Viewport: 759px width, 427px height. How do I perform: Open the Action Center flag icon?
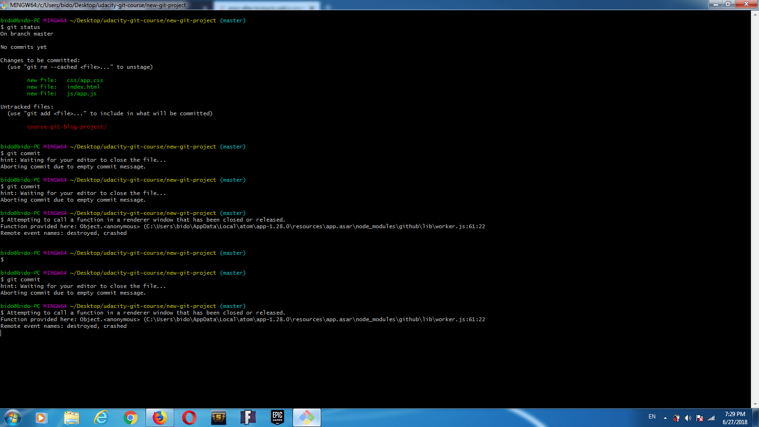click(700, 418)
